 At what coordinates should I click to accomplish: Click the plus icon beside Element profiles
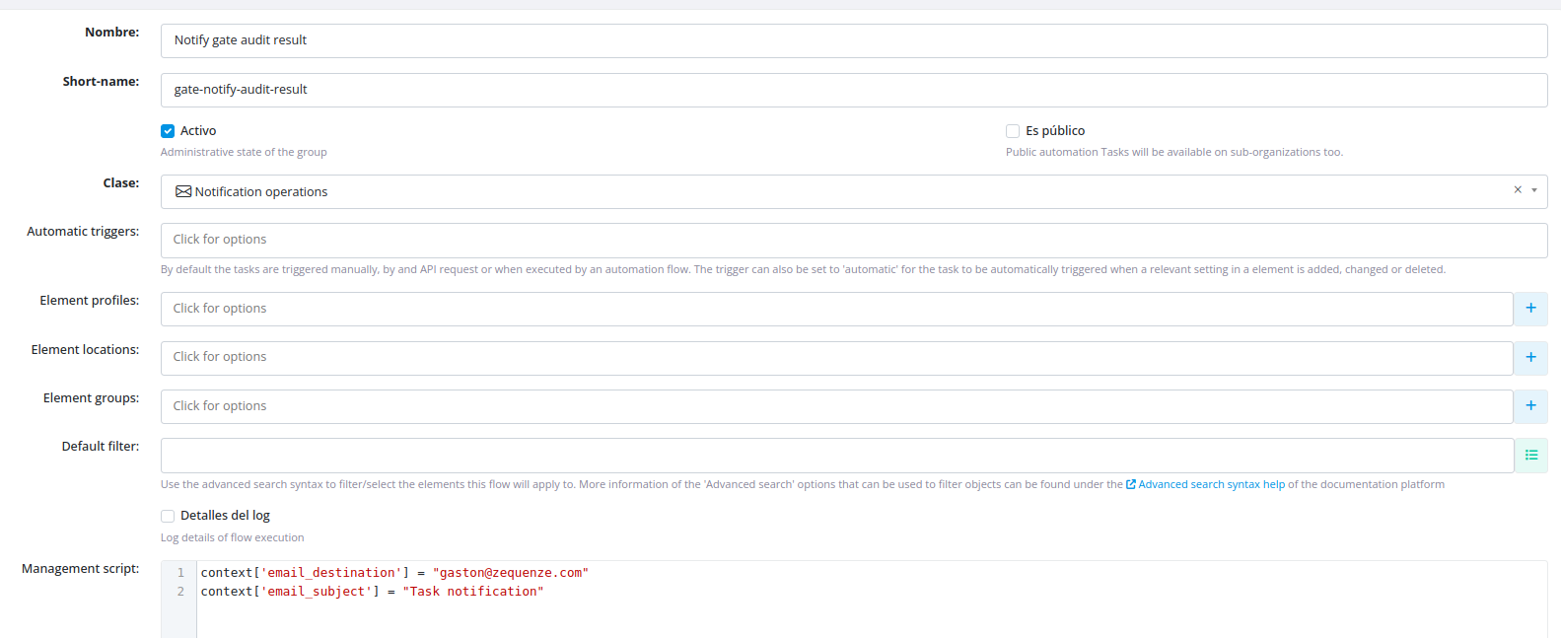pos(1530,309)
